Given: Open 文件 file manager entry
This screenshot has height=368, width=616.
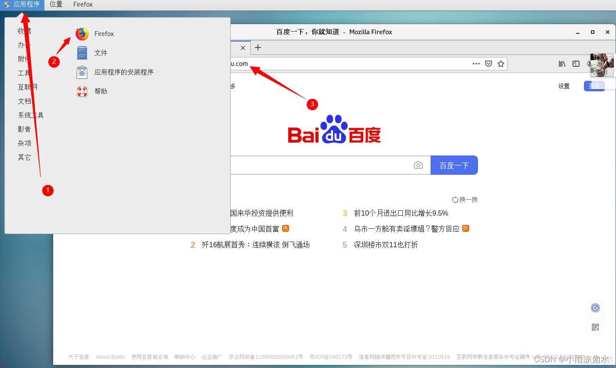Looking at the screenshot, I should coord(92,53).
